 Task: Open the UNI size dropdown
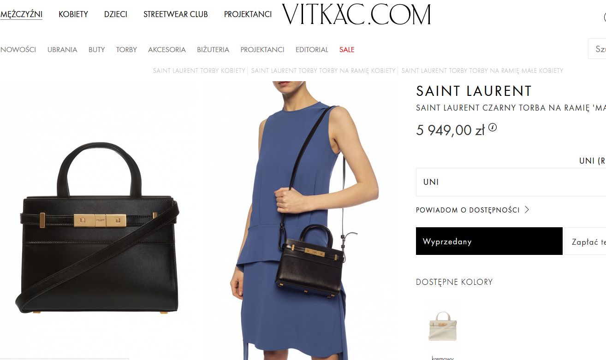pyautogui.click(x=511, y=182)
